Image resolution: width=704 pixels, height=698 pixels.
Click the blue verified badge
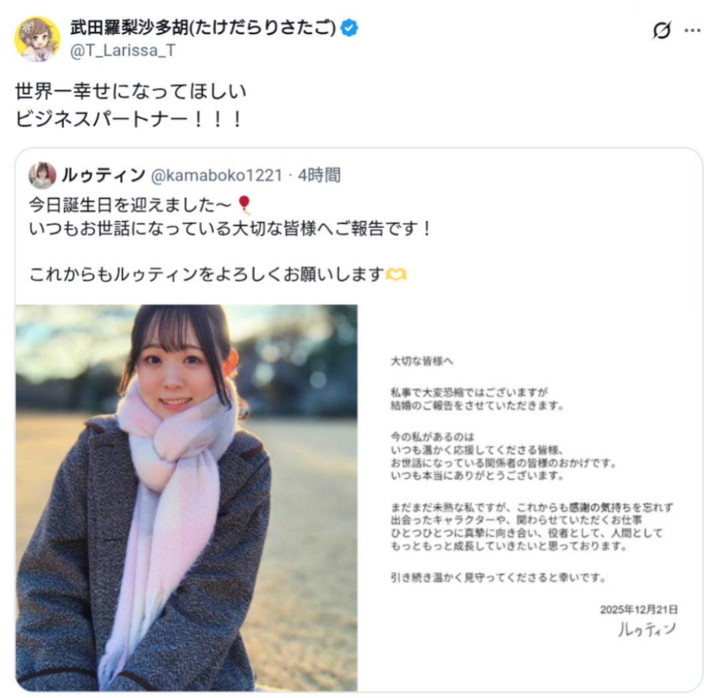[x=349, y=28]
